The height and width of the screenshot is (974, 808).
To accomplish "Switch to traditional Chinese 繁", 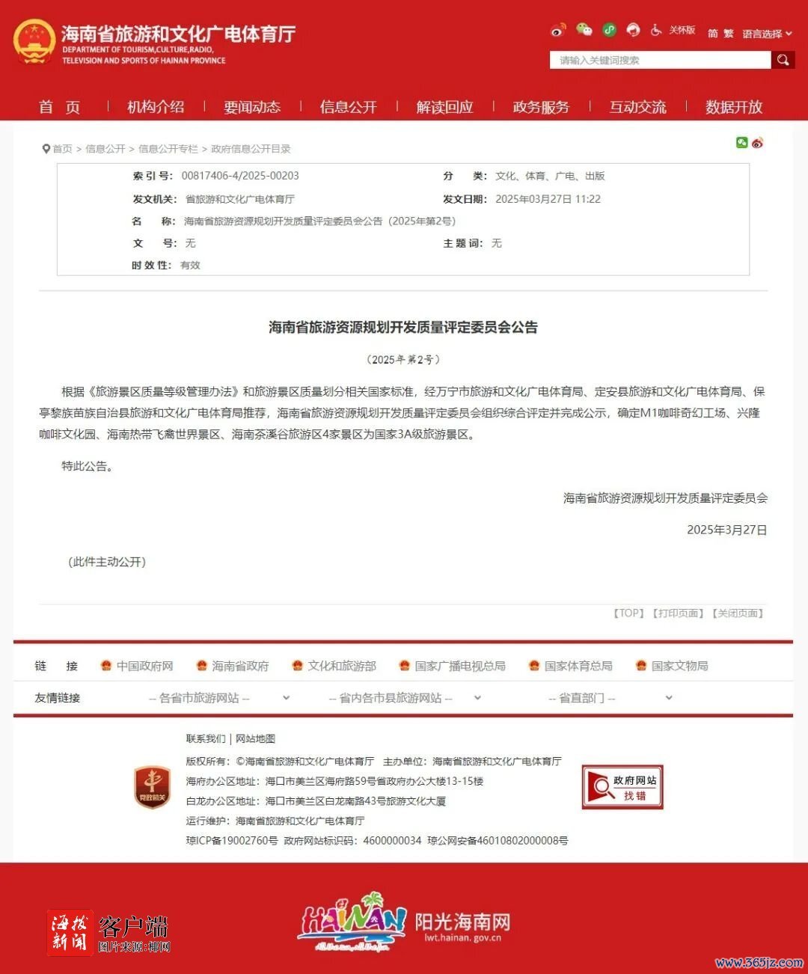I will [x=729, y=34].
